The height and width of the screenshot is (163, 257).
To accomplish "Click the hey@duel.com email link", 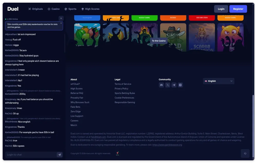I will click(x=98, y=137).
